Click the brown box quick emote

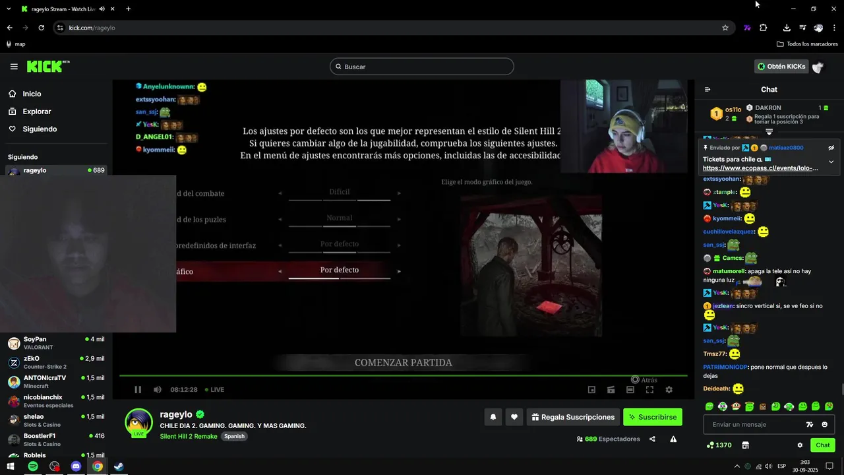pyautogui.click(x=763, y=406)
